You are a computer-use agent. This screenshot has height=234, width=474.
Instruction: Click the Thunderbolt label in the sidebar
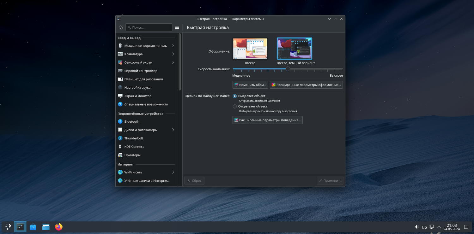[x=134, y=138]
